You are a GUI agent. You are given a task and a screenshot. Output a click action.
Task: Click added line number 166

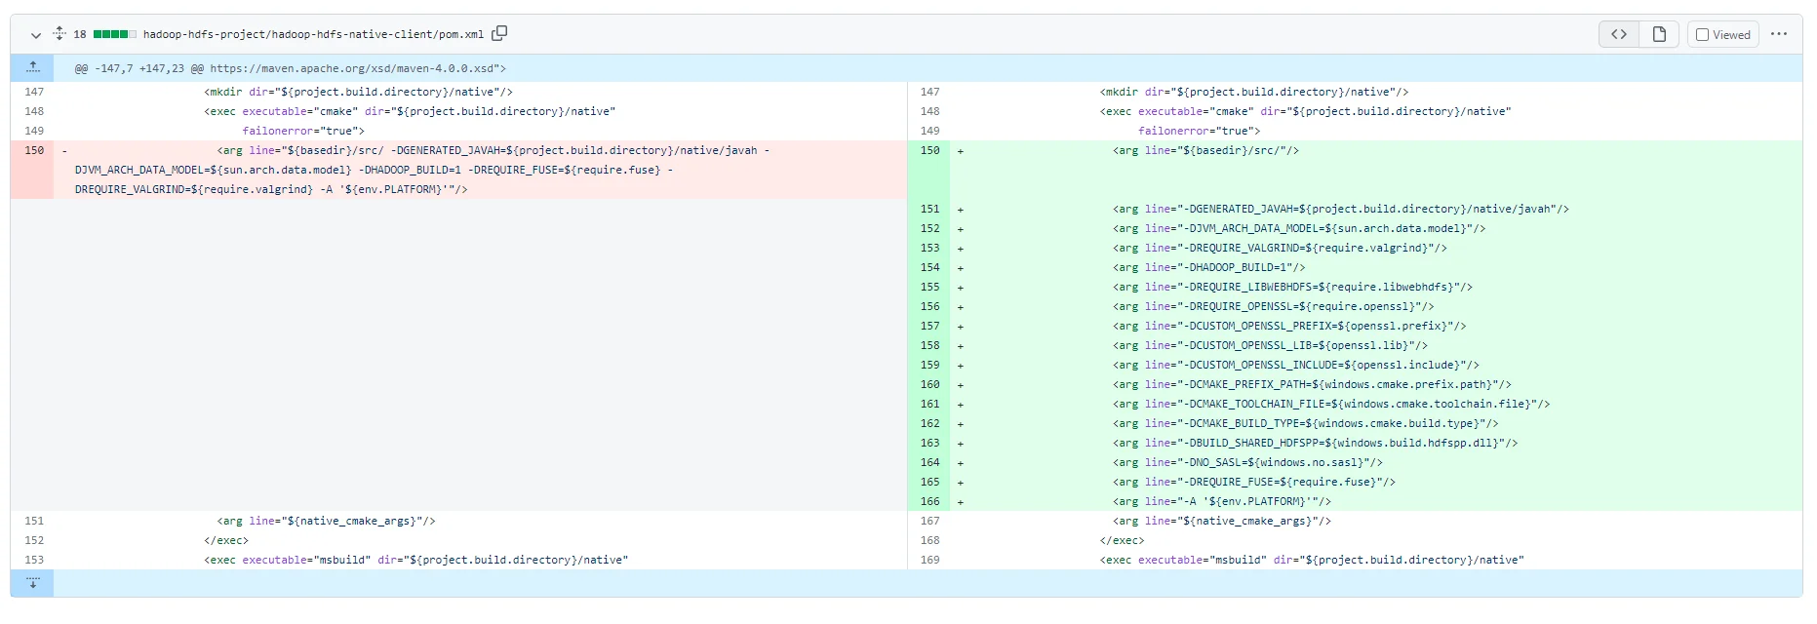(x=929, y=501)
